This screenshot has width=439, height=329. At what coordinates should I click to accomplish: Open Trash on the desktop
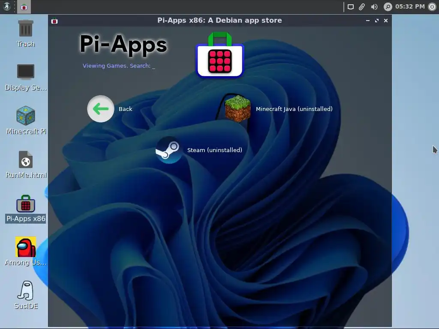(26, 34)
